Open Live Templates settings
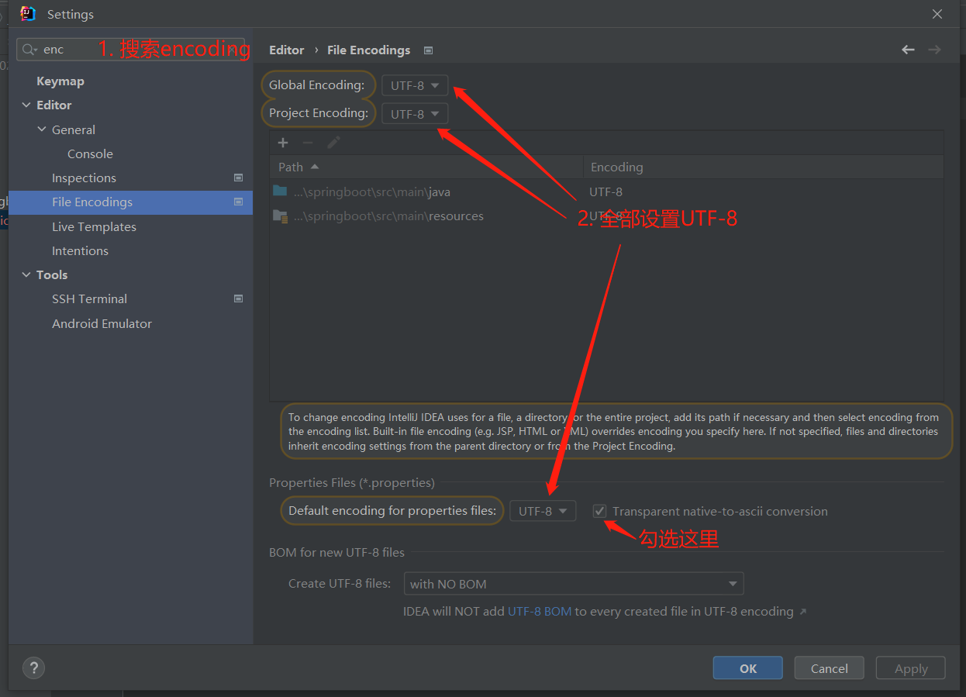 (x=94, y=226)
